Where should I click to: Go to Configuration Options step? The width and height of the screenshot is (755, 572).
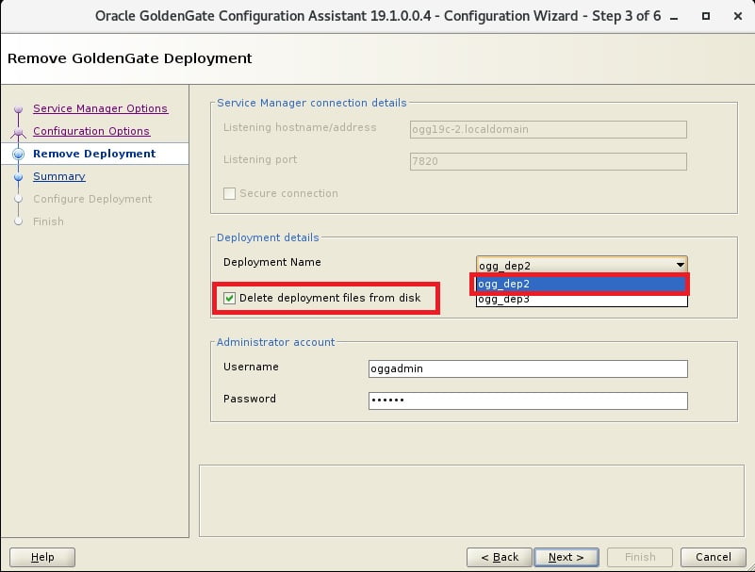point(91,131)
